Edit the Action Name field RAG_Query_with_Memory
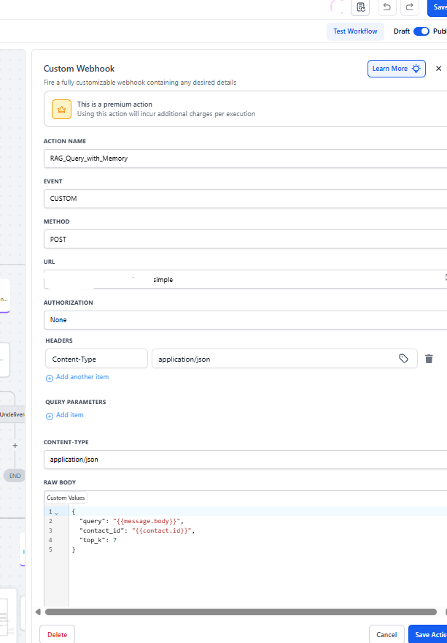The width and height of the screenshot is (447, 643). coord(245,159)
